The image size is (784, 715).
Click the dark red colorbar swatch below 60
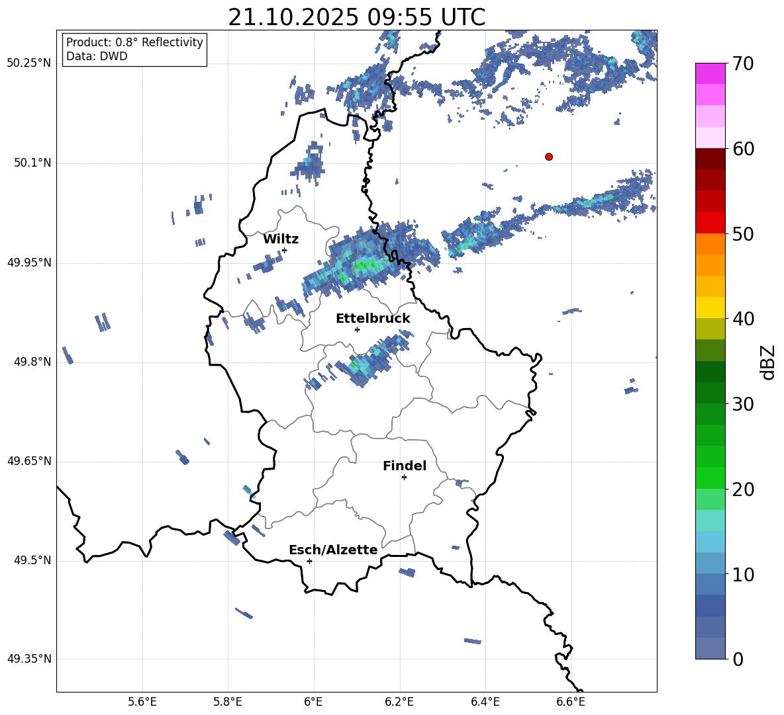(710, 159)
